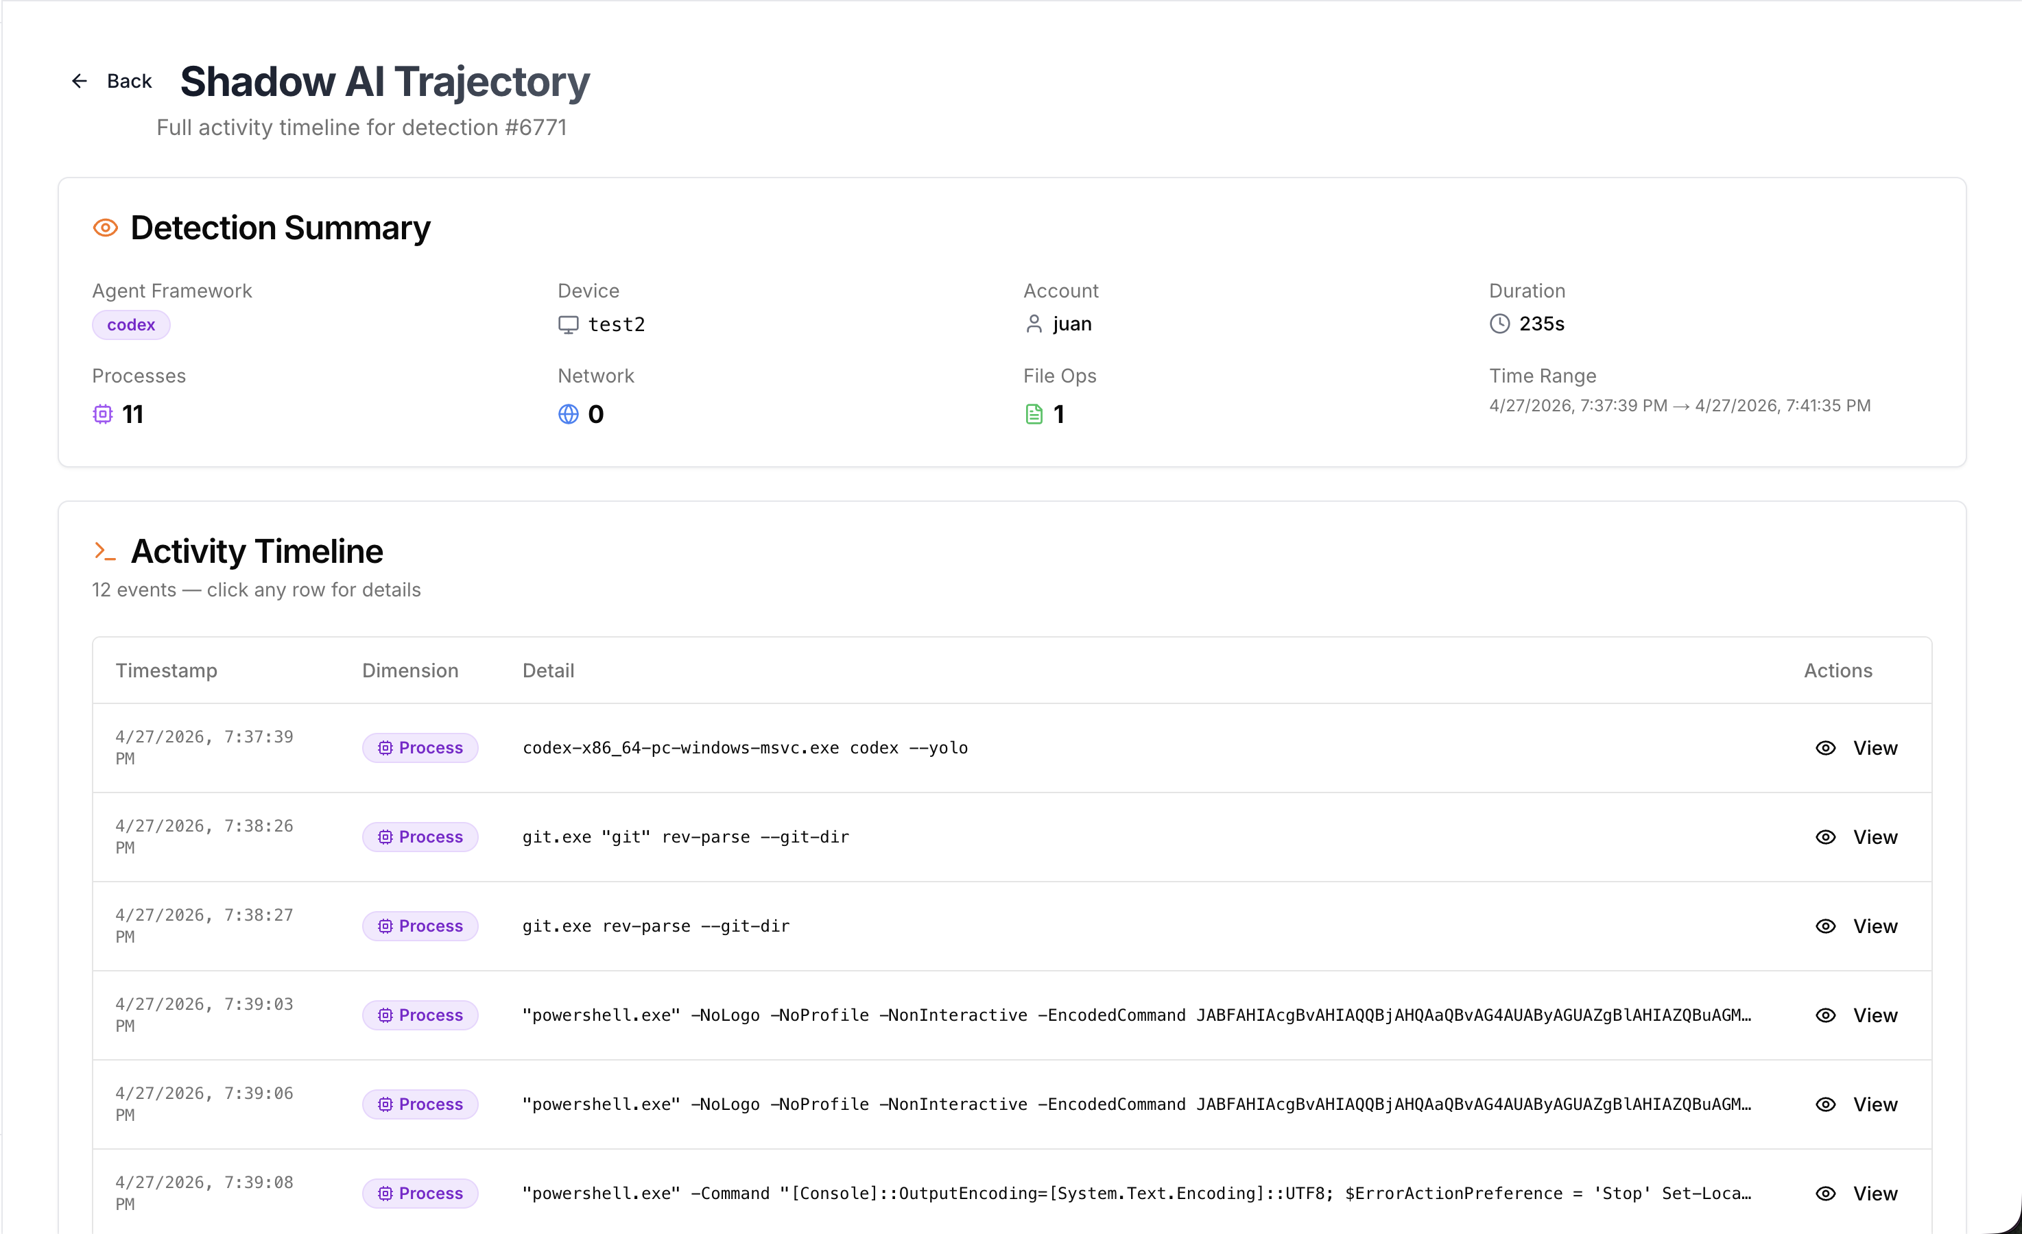This screenshot has width=2022, height=1234.
Task: Click the '12 events — click any row' text
Action: 256,590
